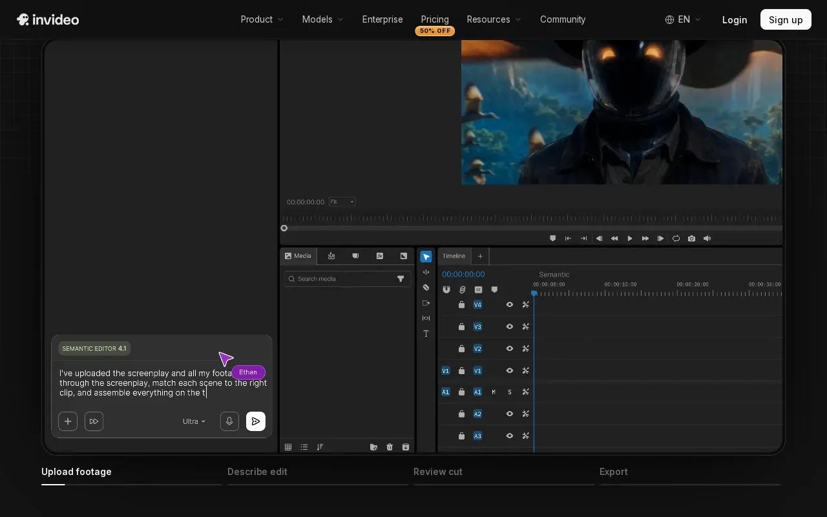Click the timeline marker shield icon

click(494, 290)
